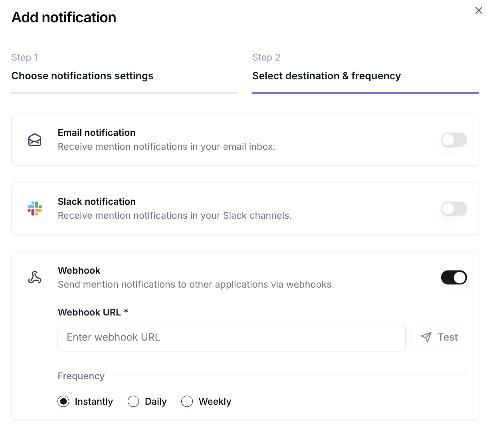
Task: Disable the Webhook toggle
Action: [x=454, y=278]
